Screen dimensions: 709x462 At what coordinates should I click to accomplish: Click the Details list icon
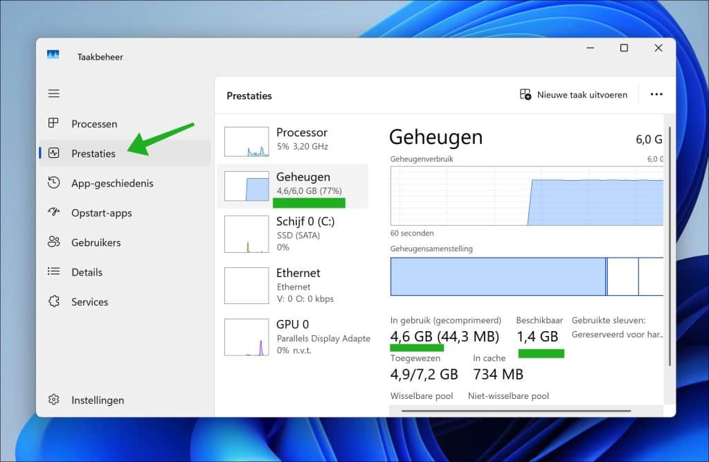point(54,272)
